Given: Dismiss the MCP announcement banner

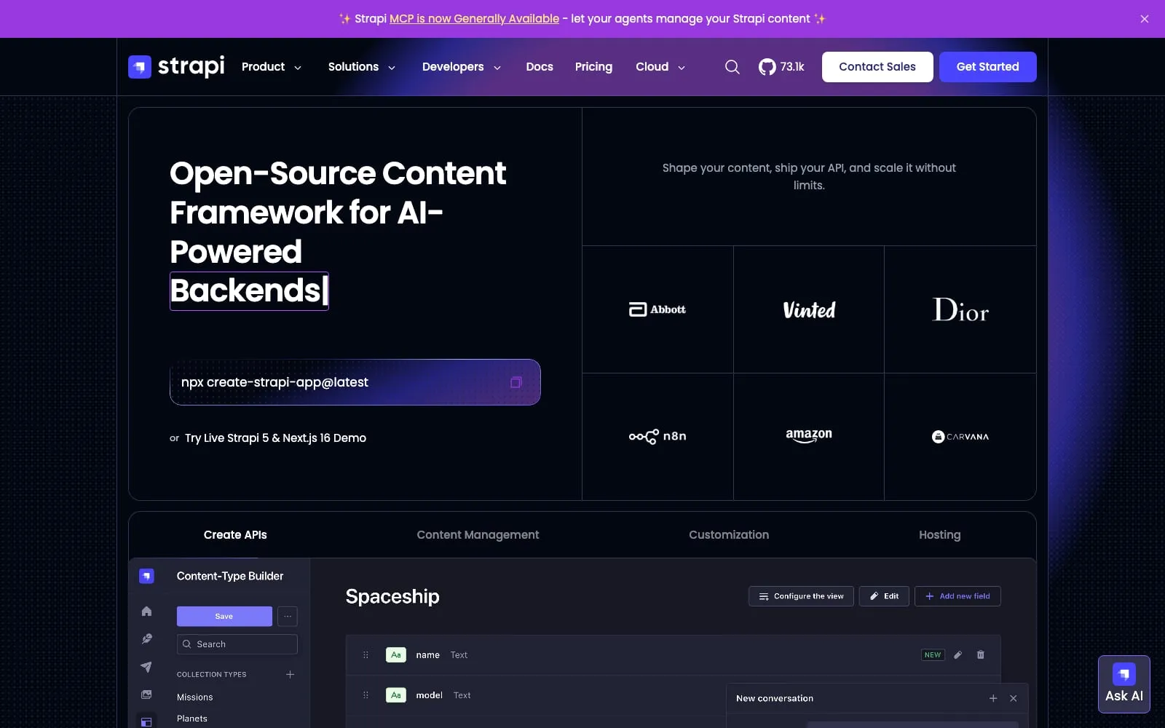Looking at the screenshot, I should tap(1145, 19).
